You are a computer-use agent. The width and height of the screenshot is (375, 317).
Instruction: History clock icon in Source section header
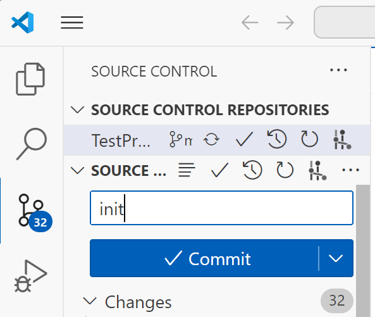tap(252, 170)
